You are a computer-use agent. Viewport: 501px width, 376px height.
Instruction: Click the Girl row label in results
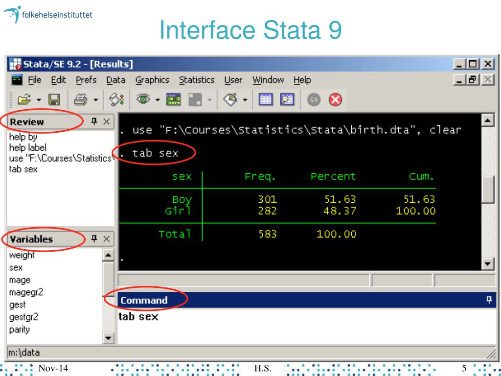(178, 211)
